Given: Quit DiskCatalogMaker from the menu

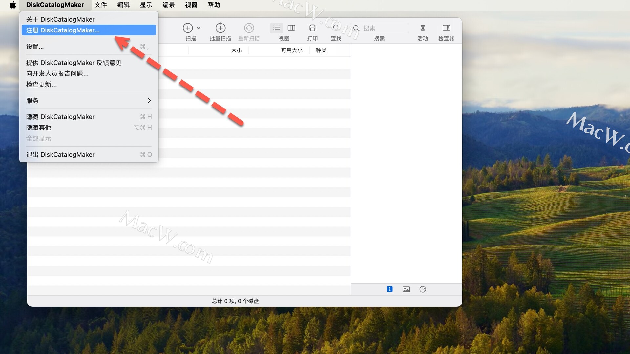Looking at the screenshot, I should [60, 154].
